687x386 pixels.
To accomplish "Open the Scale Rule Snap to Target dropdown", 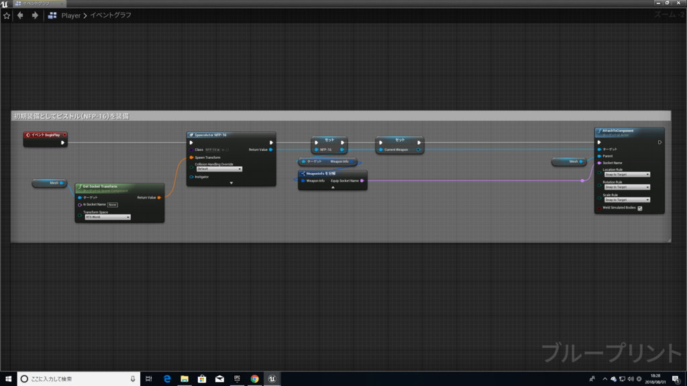I will (627, 200).
